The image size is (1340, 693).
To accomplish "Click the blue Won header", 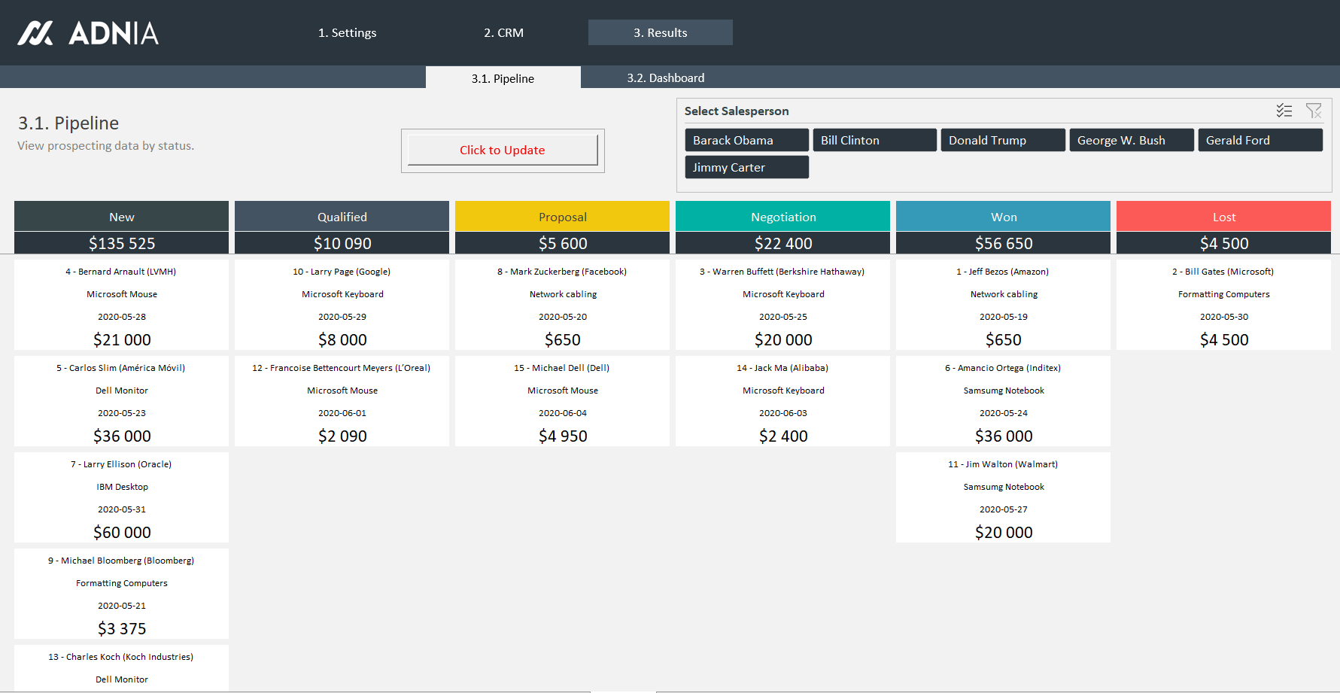I will click(x=1003, y=217).
